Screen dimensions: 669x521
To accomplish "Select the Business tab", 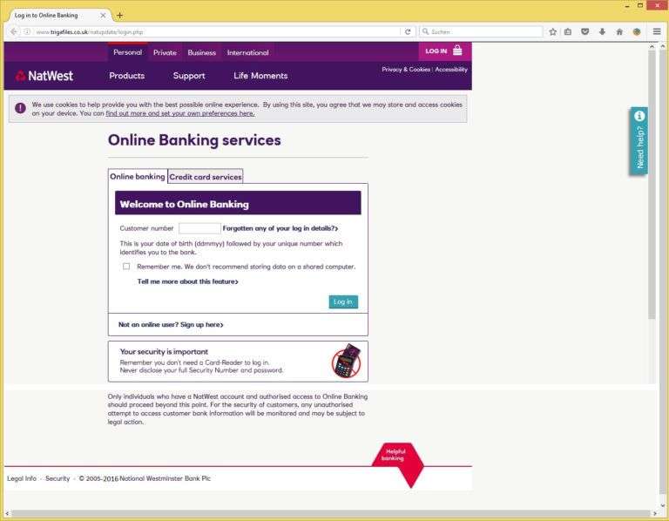I will coord(201,52).
